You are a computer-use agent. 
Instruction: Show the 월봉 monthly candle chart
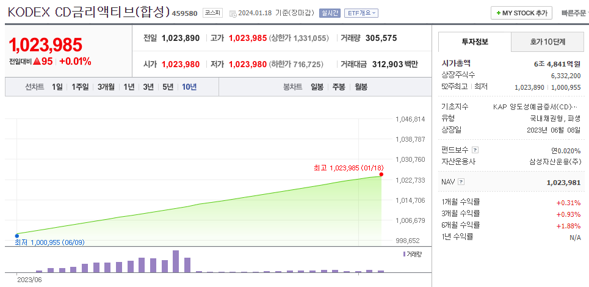(x=361, y=87)
